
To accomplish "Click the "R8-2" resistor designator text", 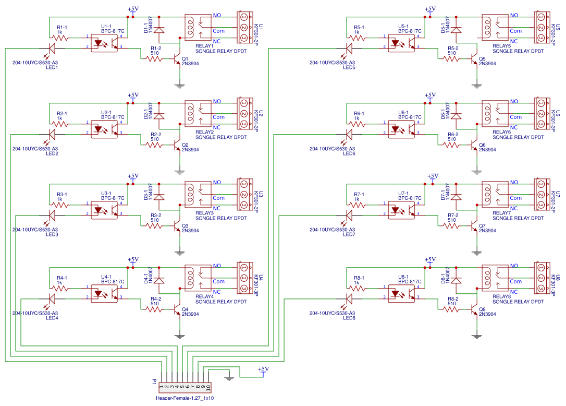I will click(453, 299).
